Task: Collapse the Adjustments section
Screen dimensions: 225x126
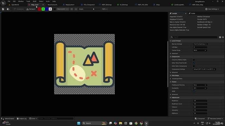Action: pyautogui.click(x=171, y=97)
